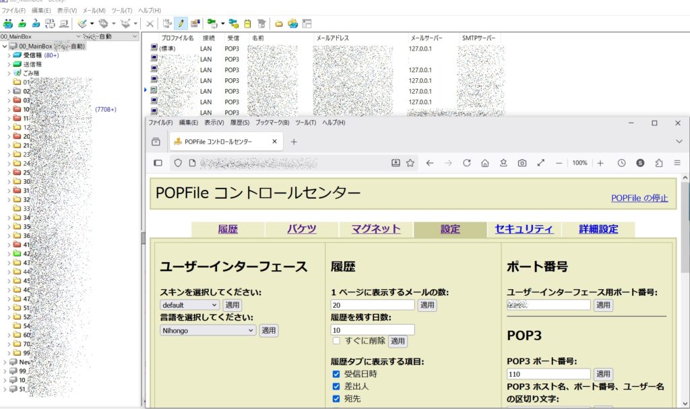Open the skin selection dropdown showing default
690x409 pixels.
(x=189, y=305)
